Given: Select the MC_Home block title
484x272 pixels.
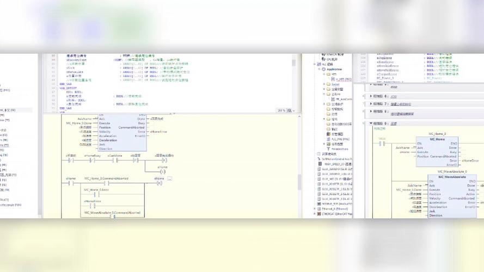Looking at the screenshot, I should 437,139.
